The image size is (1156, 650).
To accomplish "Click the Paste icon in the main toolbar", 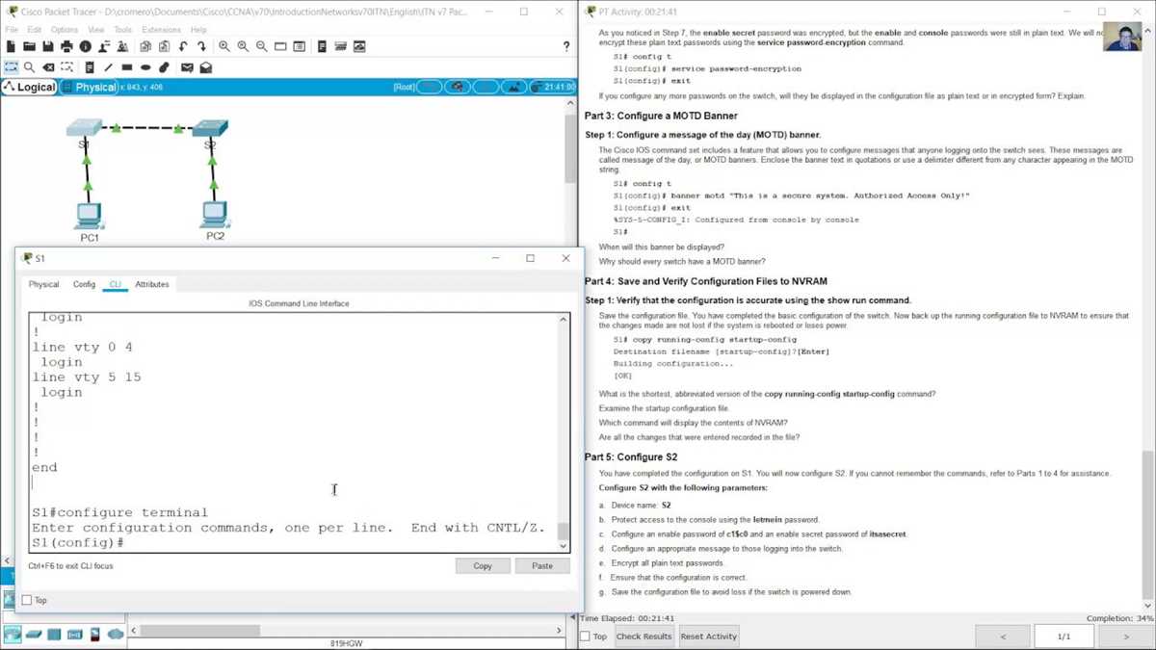I will (x=164, y=46).
